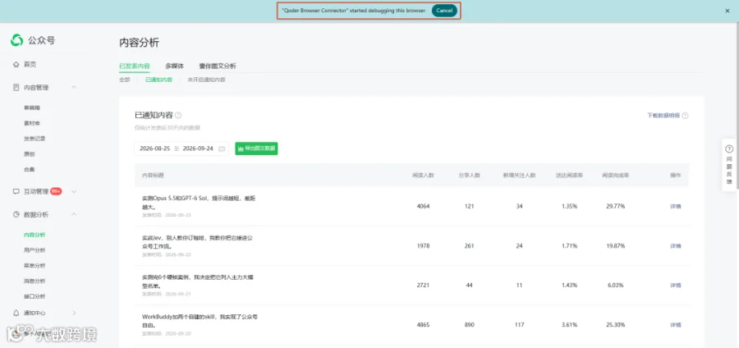739x348 pixels.
Task: Click the 分享人数 column header
Action: [469, 175]
